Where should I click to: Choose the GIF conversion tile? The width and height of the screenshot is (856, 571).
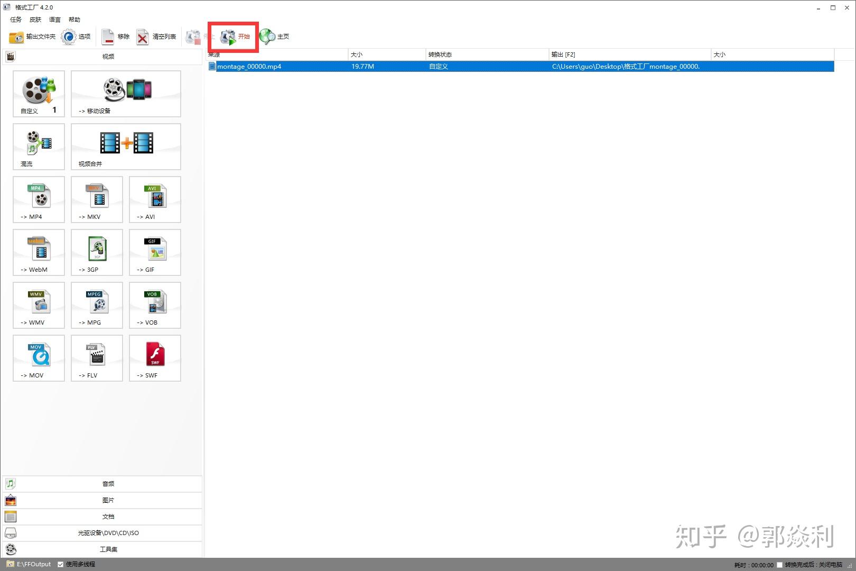pos(155,252)
